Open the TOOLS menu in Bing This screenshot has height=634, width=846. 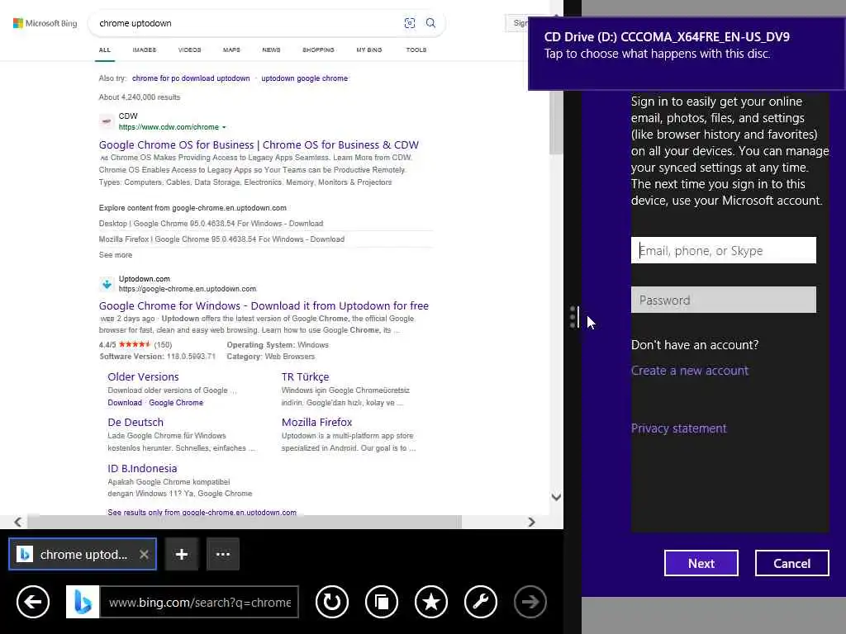416,50
